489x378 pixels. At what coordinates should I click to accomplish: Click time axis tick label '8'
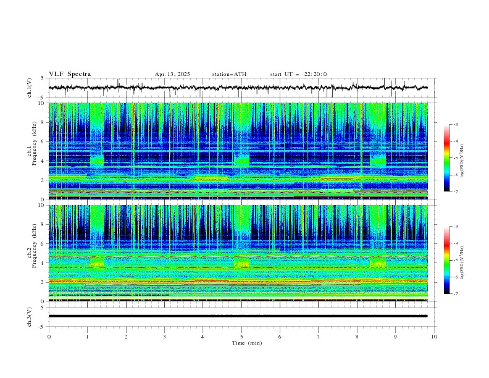357,337
